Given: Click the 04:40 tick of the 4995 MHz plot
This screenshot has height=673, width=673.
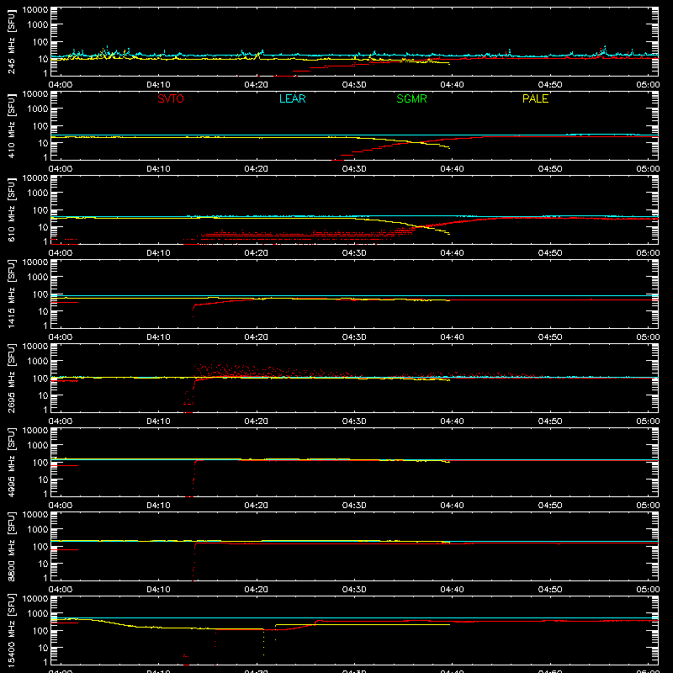Looking at the screenshot, I should coord(452,506).
